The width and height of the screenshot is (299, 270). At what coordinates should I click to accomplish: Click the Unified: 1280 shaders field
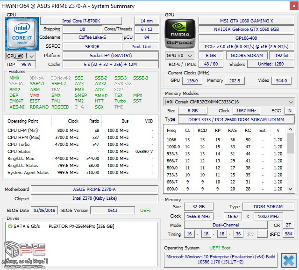271,64
